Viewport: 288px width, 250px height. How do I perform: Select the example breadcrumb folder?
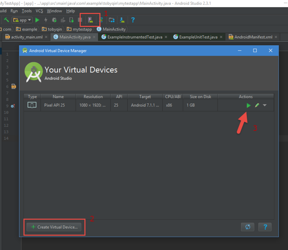27,29
